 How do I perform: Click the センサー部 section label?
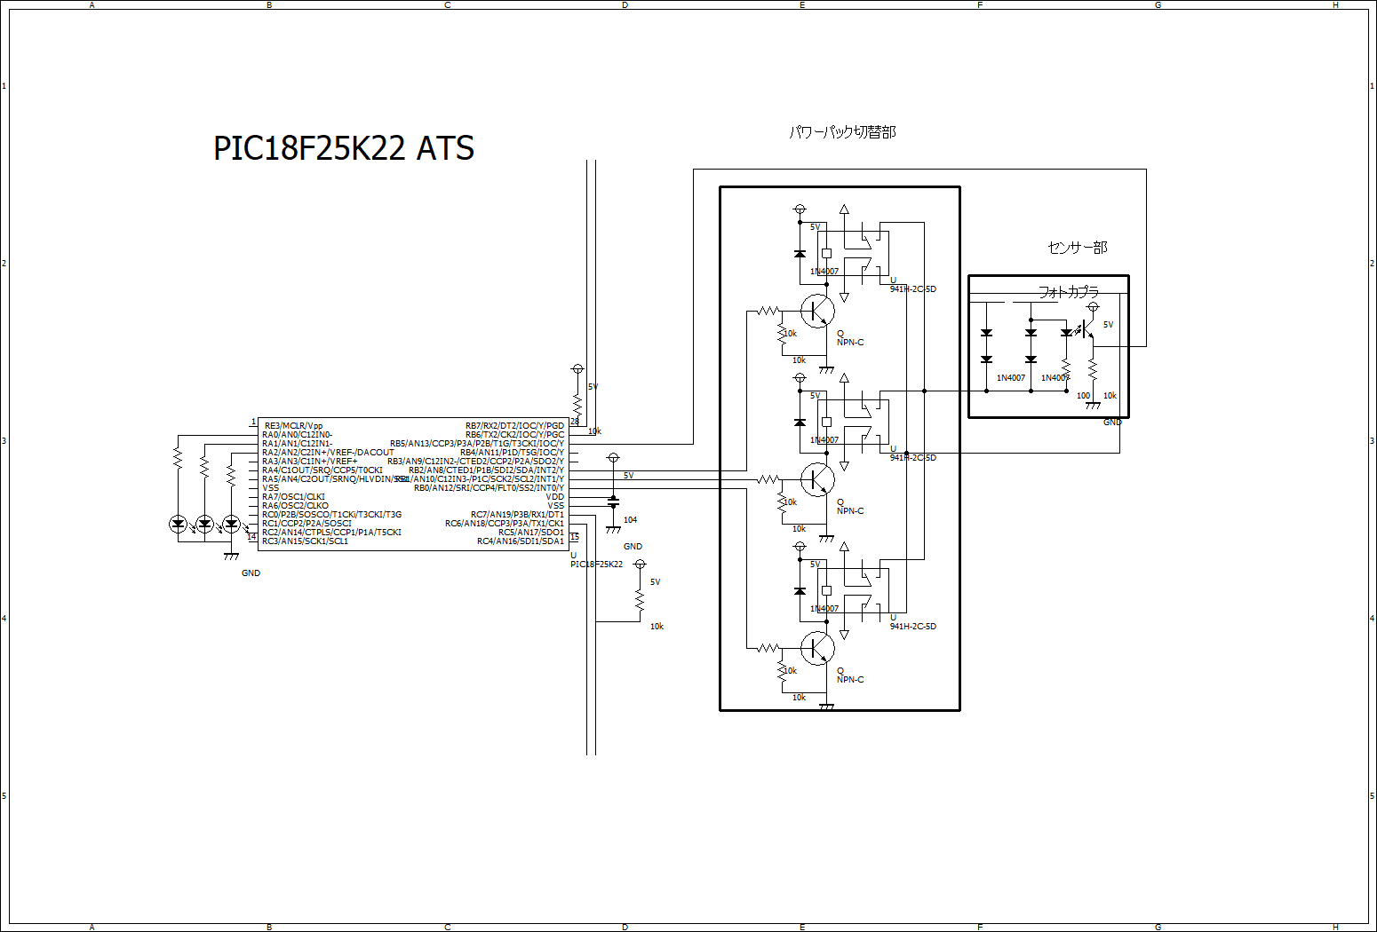coord(1077,248)
